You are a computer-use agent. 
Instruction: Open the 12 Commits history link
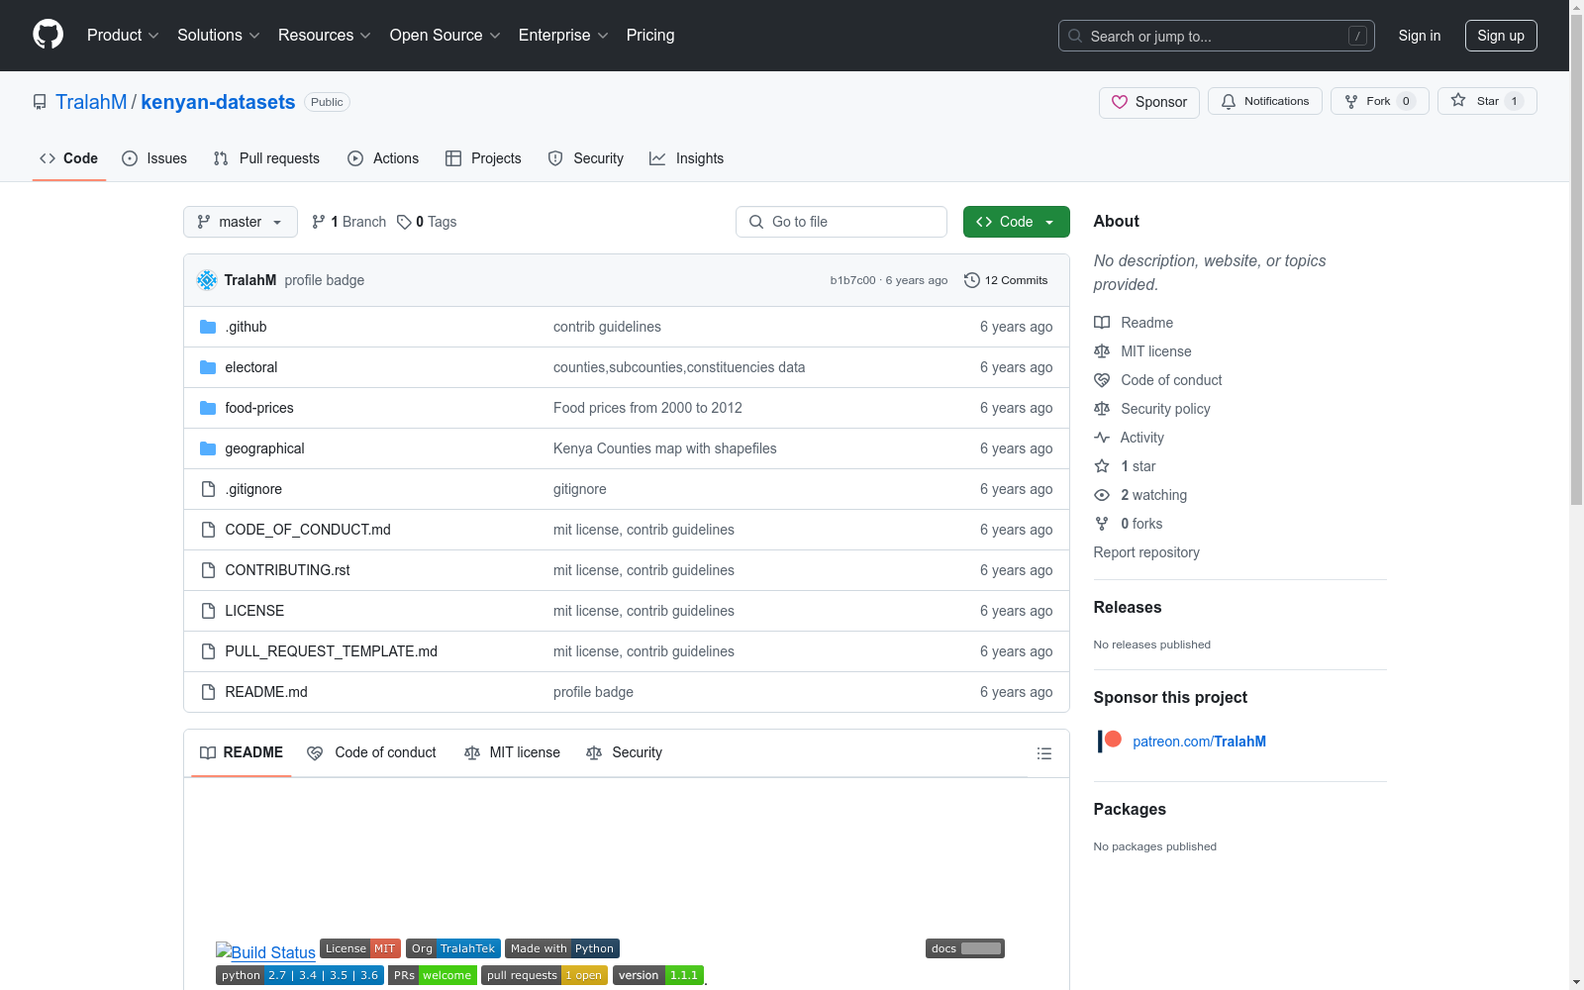(1006, 280)
